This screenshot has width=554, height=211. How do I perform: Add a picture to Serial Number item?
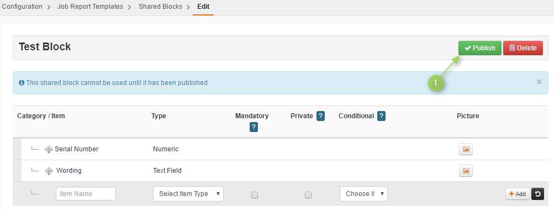(x=466, y=149)
